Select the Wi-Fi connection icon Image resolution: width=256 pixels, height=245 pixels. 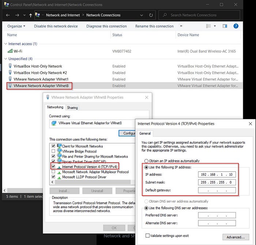(x=10, y=51)
